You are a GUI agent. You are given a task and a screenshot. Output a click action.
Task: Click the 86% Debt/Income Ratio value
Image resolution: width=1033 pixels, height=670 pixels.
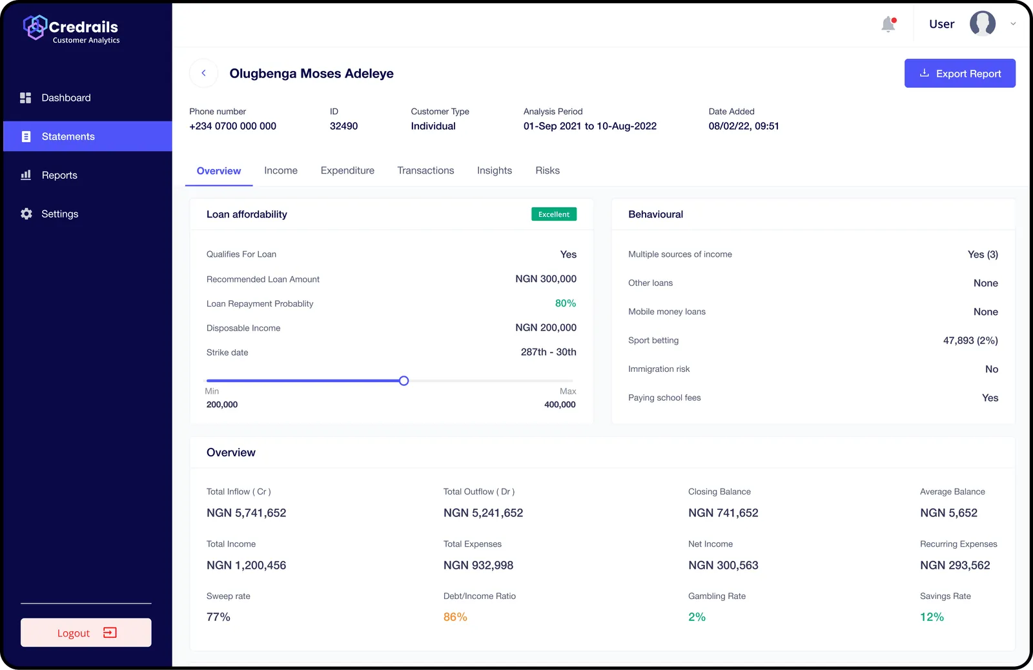tap(455, 617)
